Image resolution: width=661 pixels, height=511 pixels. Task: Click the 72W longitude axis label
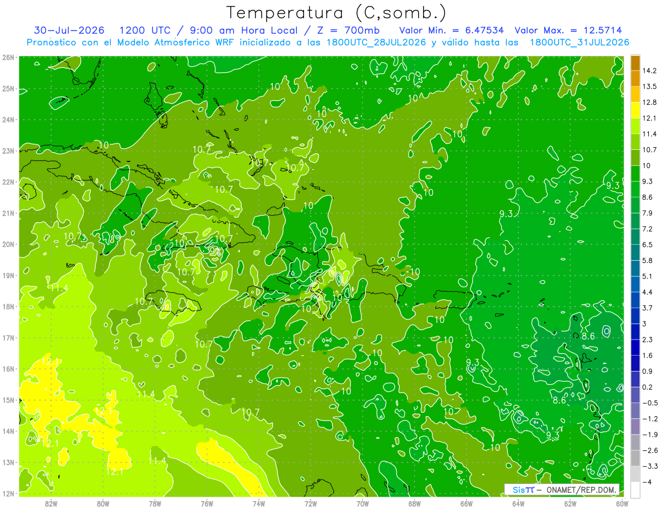point(311,503)
